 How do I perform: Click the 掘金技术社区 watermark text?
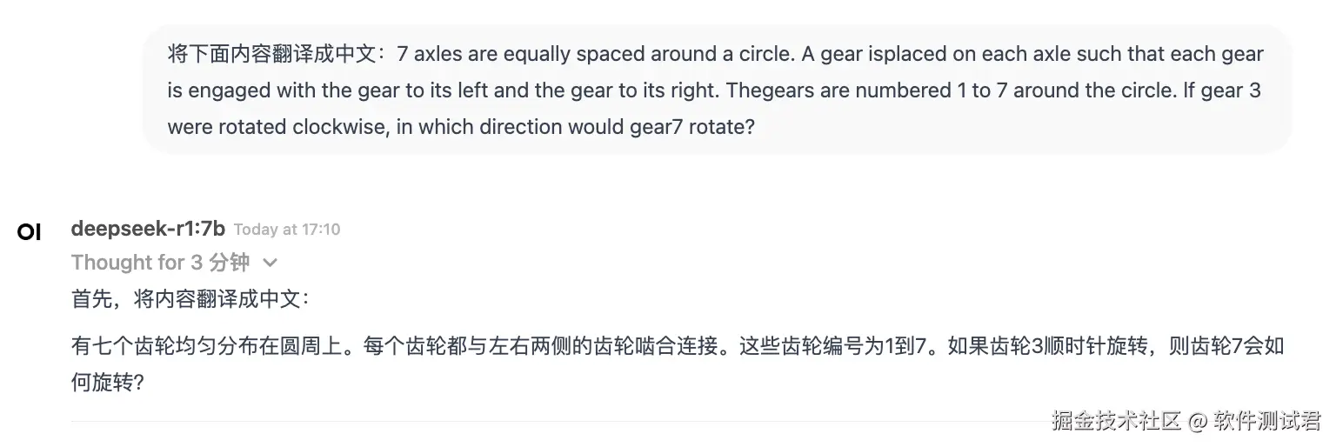[1116, 423]
